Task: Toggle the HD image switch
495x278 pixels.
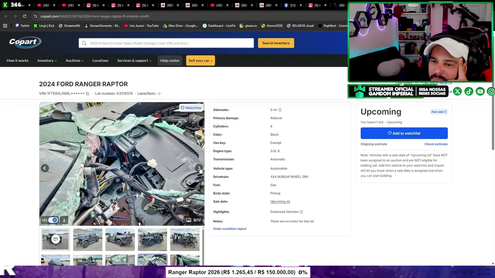Action: tap(53, 220)
